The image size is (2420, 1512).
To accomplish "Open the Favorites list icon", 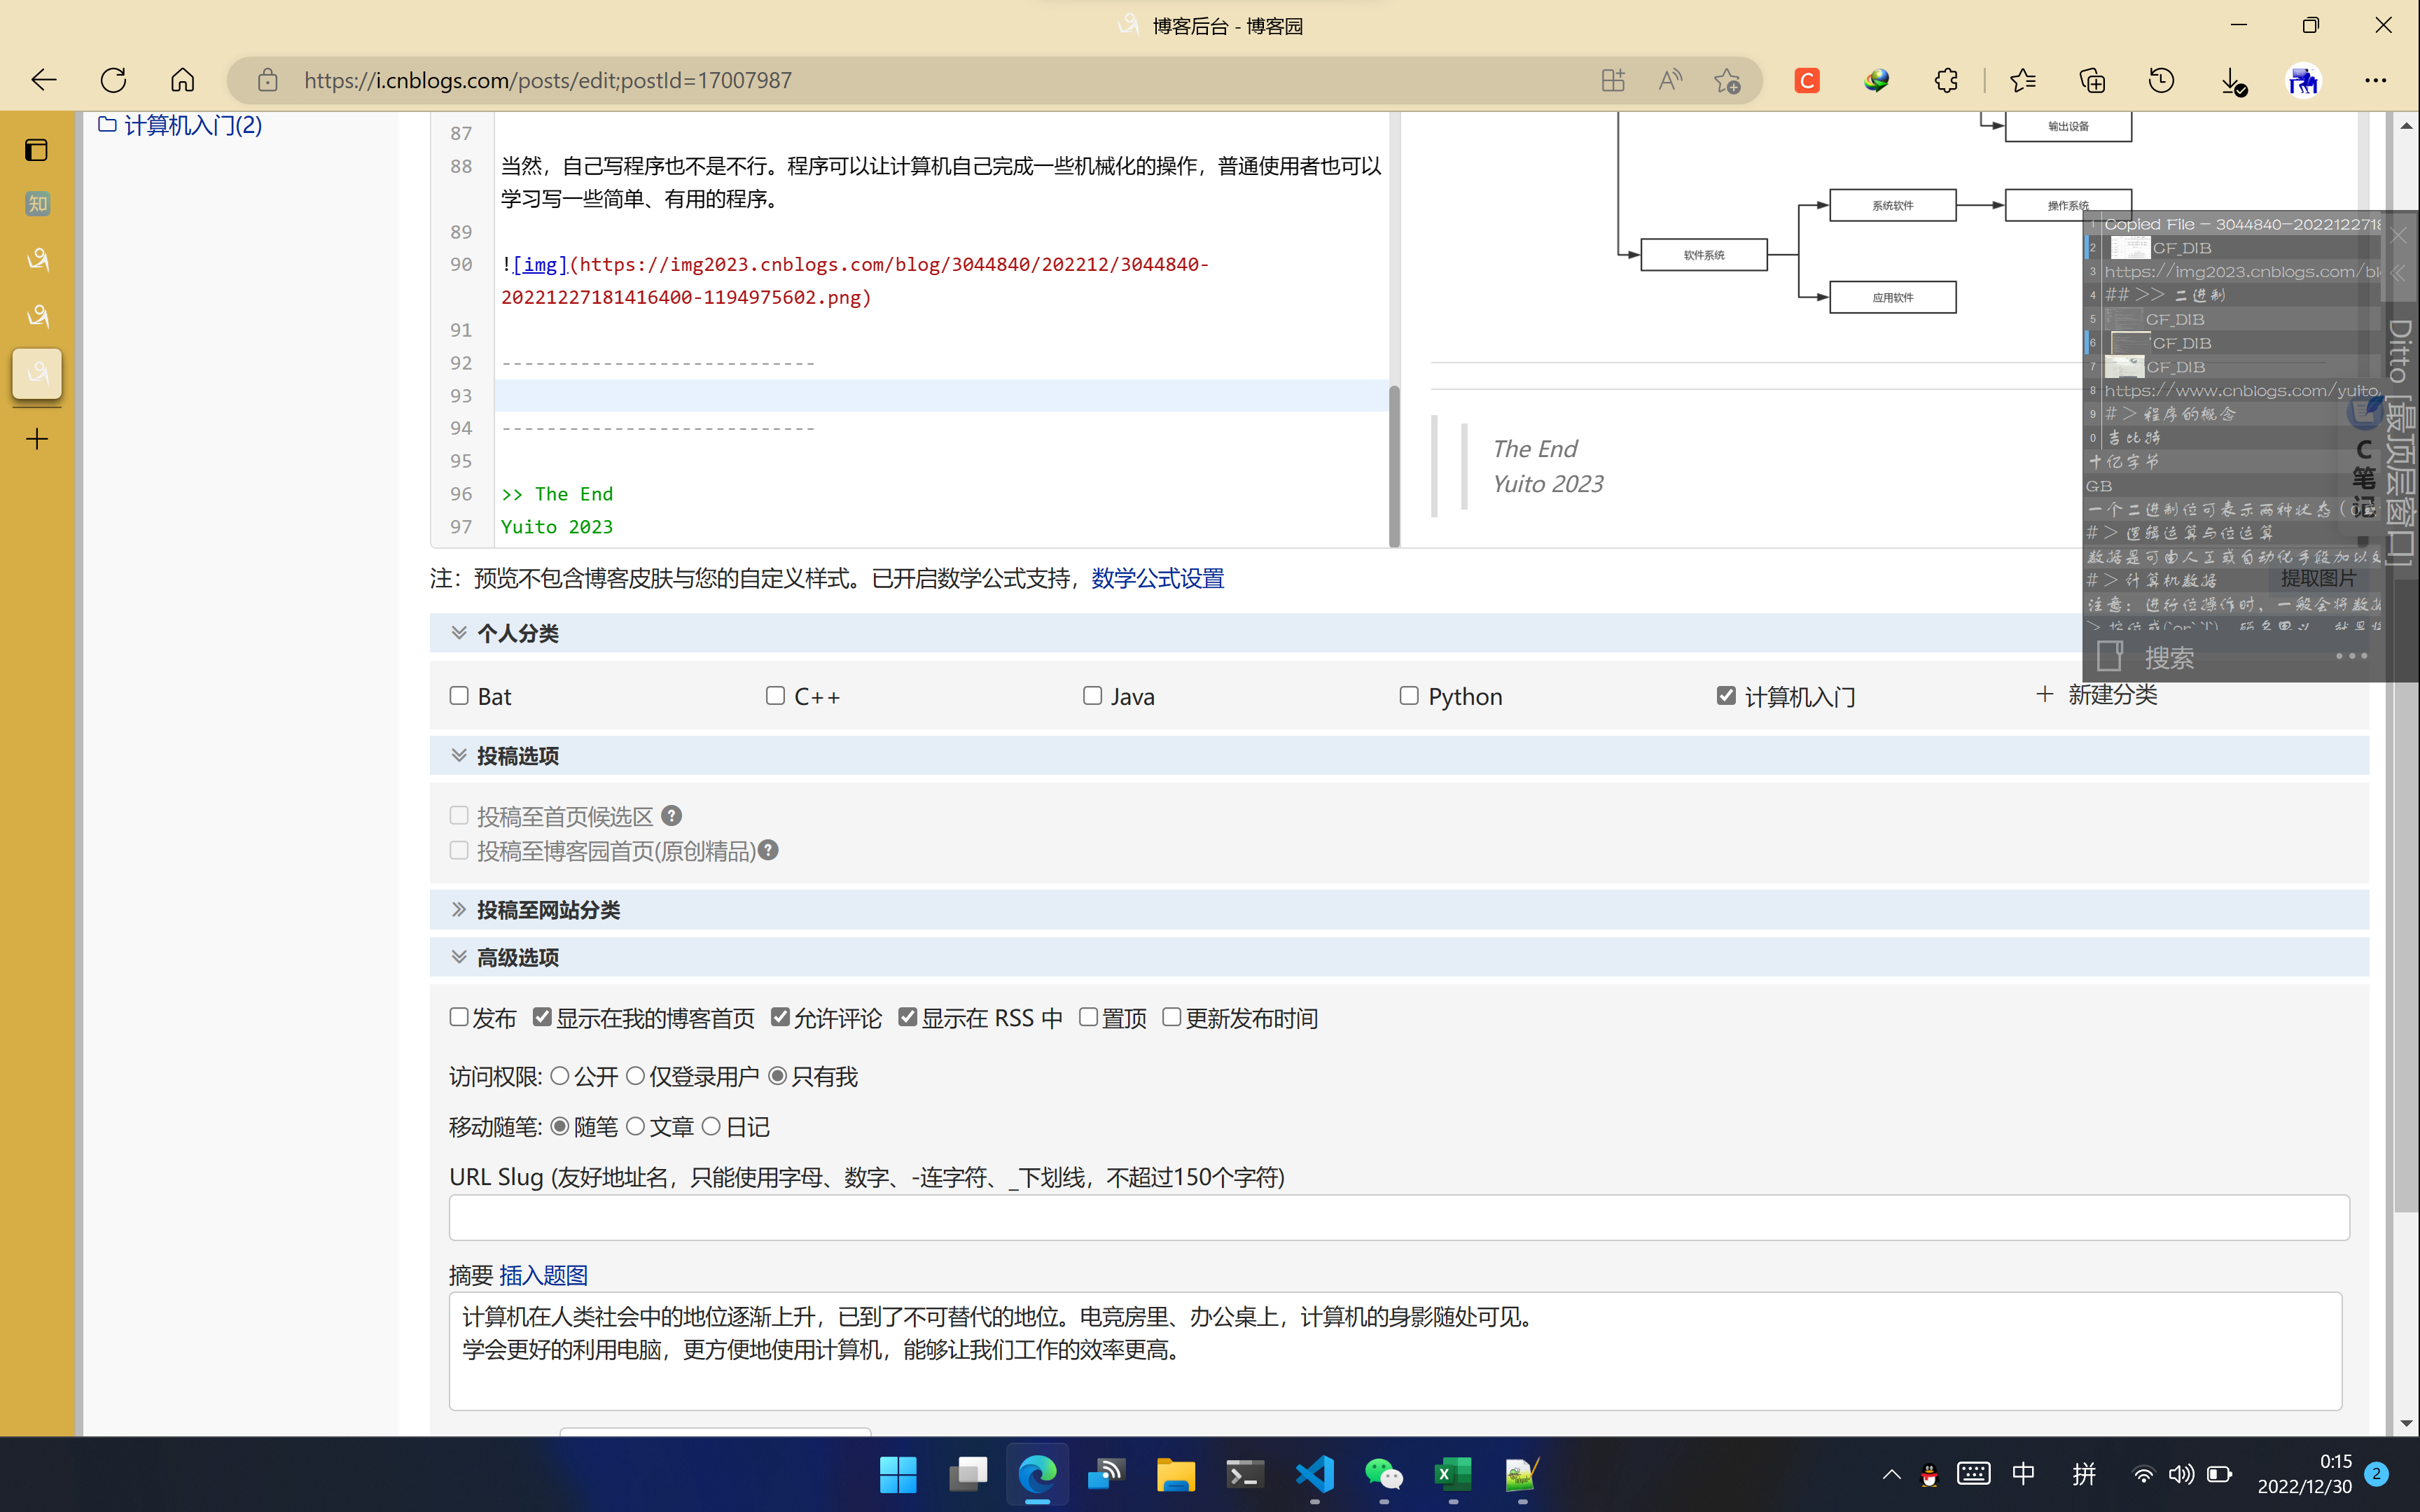I will [x=2022, y=80].
